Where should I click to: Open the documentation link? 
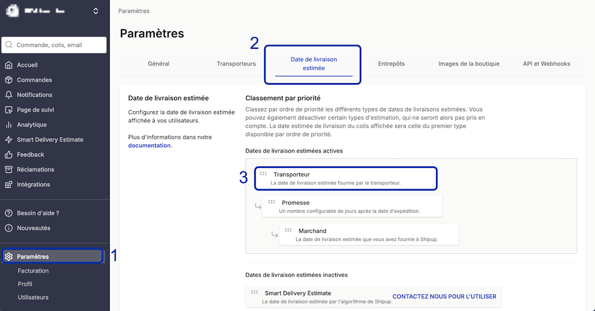point(149,146)
